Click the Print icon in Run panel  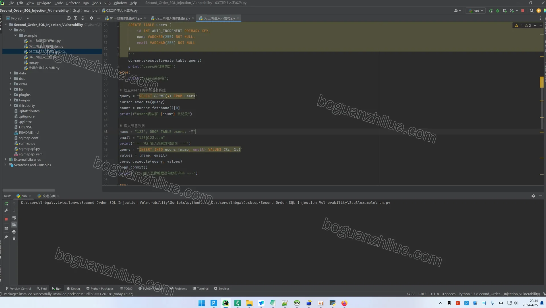(x=14, y=232)
